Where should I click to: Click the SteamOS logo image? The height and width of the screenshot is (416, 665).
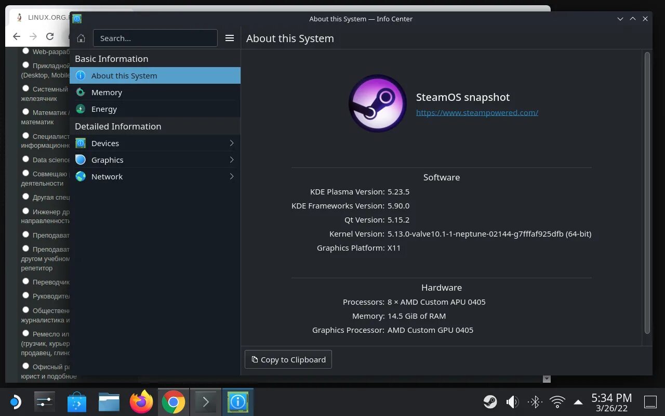378,103
